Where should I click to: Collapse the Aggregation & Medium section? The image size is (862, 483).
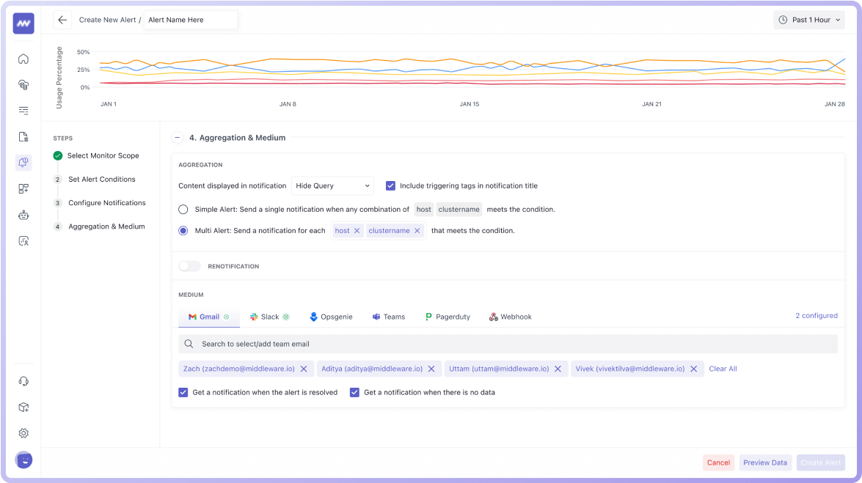click(x=177, y=137)
